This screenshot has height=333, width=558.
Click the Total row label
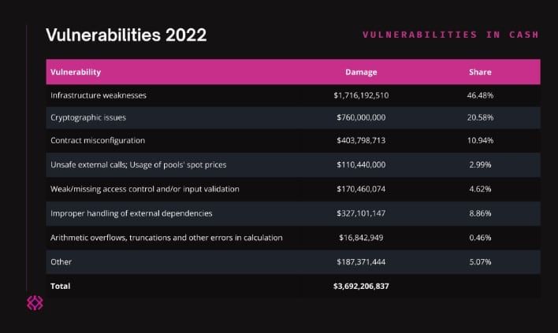coord(60,286)
